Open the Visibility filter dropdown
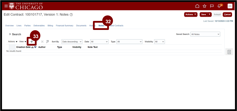 point(159,42)
